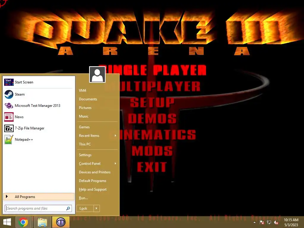This screenshot has width=304, height=228.
Task: Expand the Recent Items submenu arrow
Action: [115, 135]
